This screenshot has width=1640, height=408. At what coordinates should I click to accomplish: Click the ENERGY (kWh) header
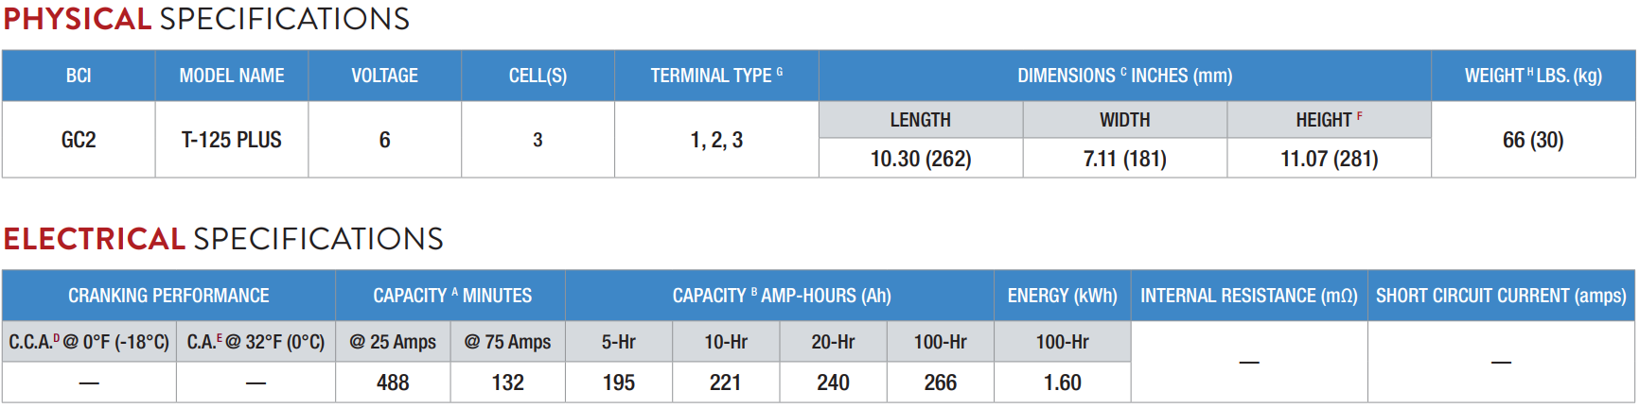pyautogui.click(x=1063, y=296)
